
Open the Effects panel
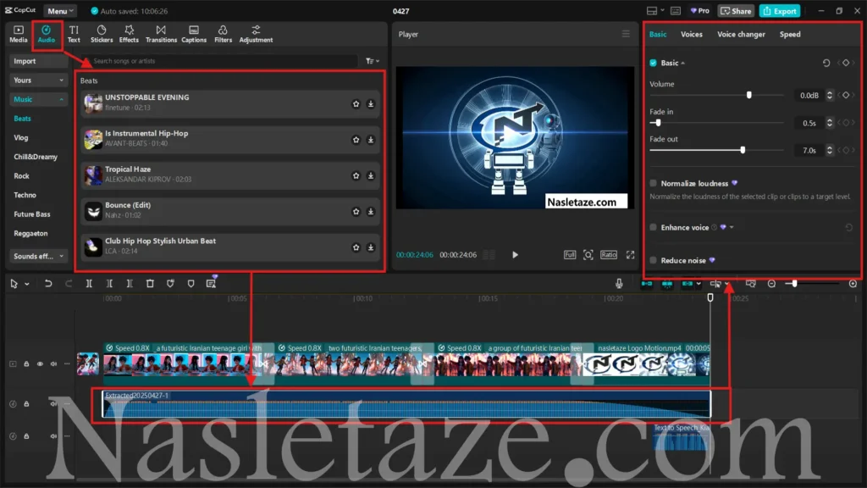pyautogui.click(x=129, y=34)
